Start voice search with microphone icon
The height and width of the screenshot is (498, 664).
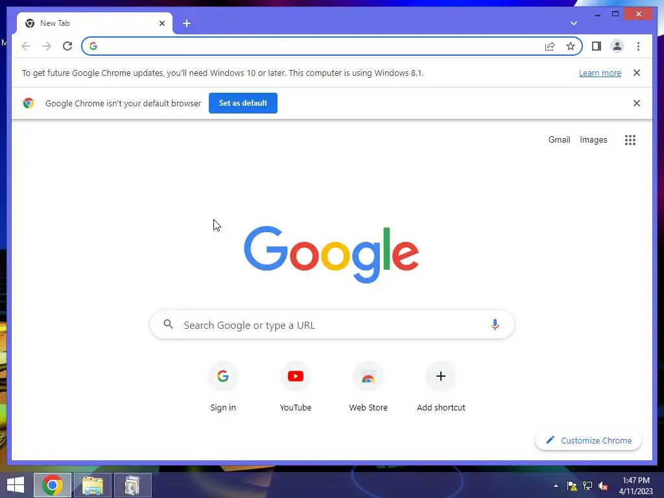pyautogui.click(x=495, y=325)
